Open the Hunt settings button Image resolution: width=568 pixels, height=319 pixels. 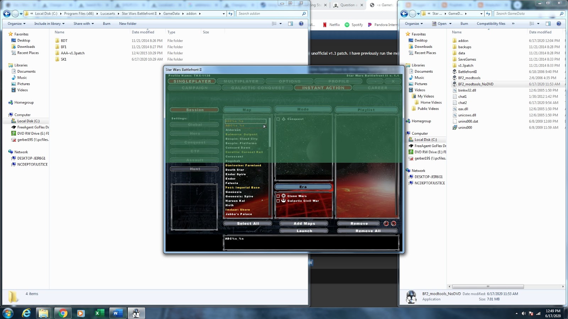point(195,169)
